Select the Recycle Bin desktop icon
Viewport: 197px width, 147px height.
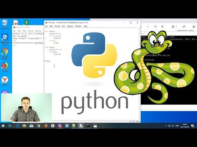(5, 24)
